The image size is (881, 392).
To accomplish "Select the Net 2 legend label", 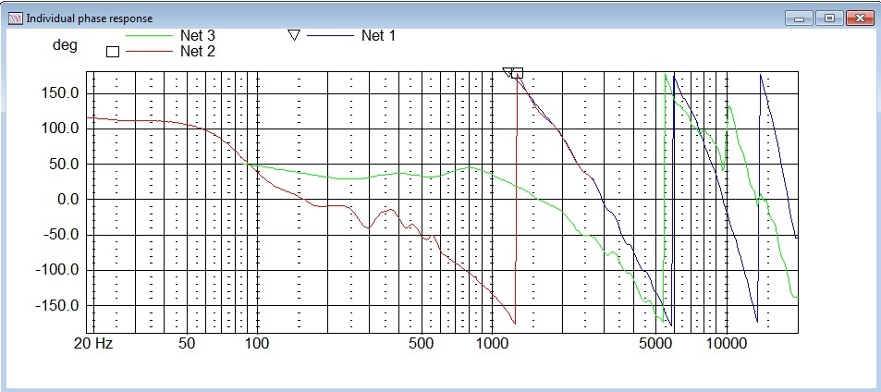I will click(197, 52).
